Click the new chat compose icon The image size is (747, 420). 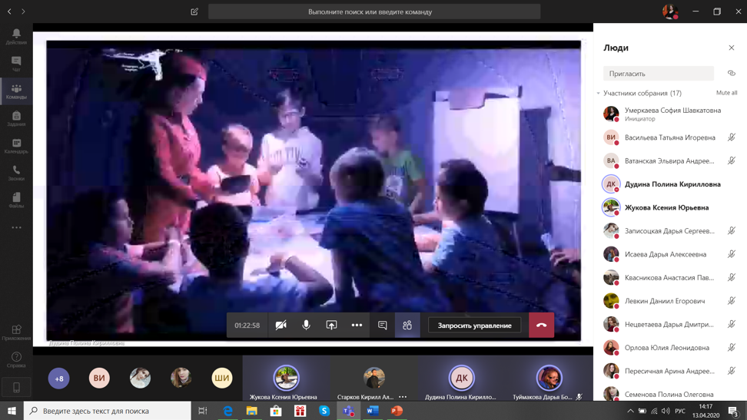194,12
